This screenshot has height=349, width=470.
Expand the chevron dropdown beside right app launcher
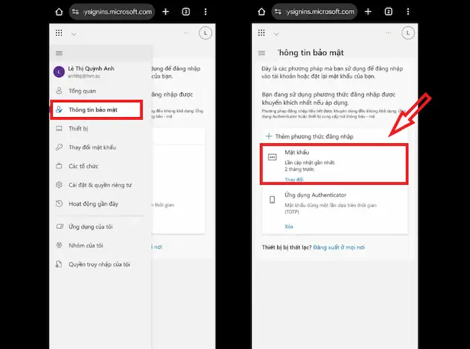[276, 34]
